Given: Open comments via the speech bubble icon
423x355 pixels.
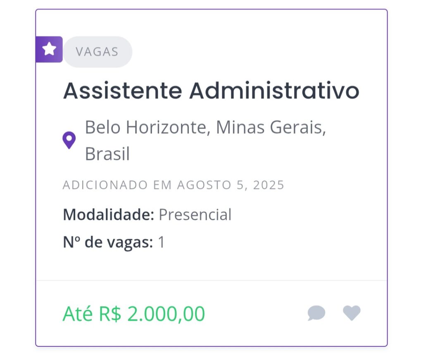Looking at the screenshot, I should tap(316, 313).
